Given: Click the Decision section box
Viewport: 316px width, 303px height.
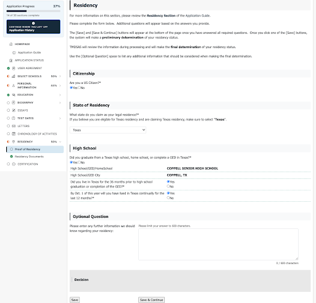Looking at the screenshot, I should [190, 281].
